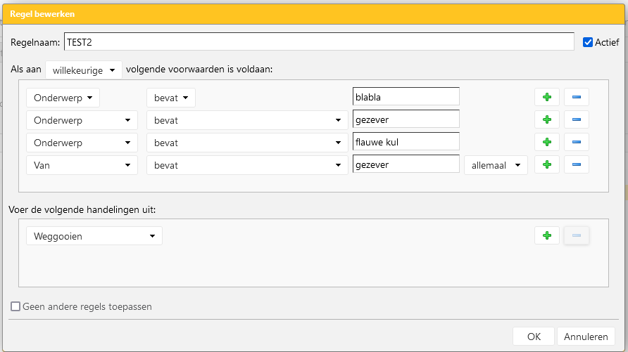Add a new action after Weggooien
This screenshot has height=352, width=628.
point(546,236)
